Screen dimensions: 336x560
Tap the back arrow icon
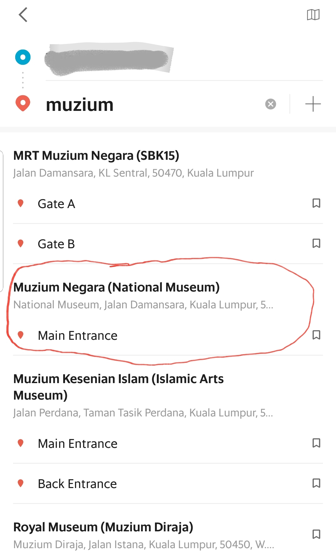(x=23, y=15)
